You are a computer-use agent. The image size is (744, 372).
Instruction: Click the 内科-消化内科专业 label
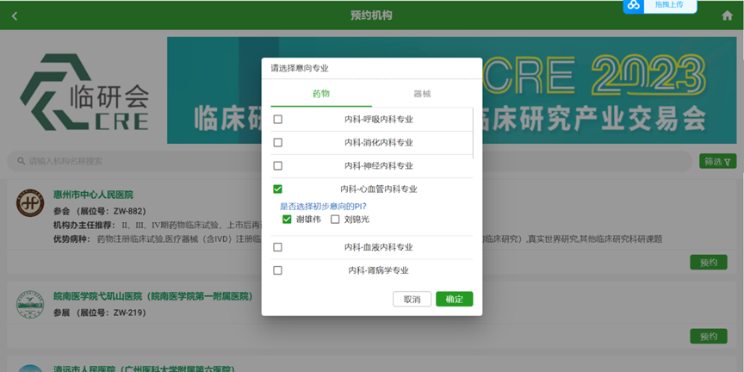(x=379, y=142)
